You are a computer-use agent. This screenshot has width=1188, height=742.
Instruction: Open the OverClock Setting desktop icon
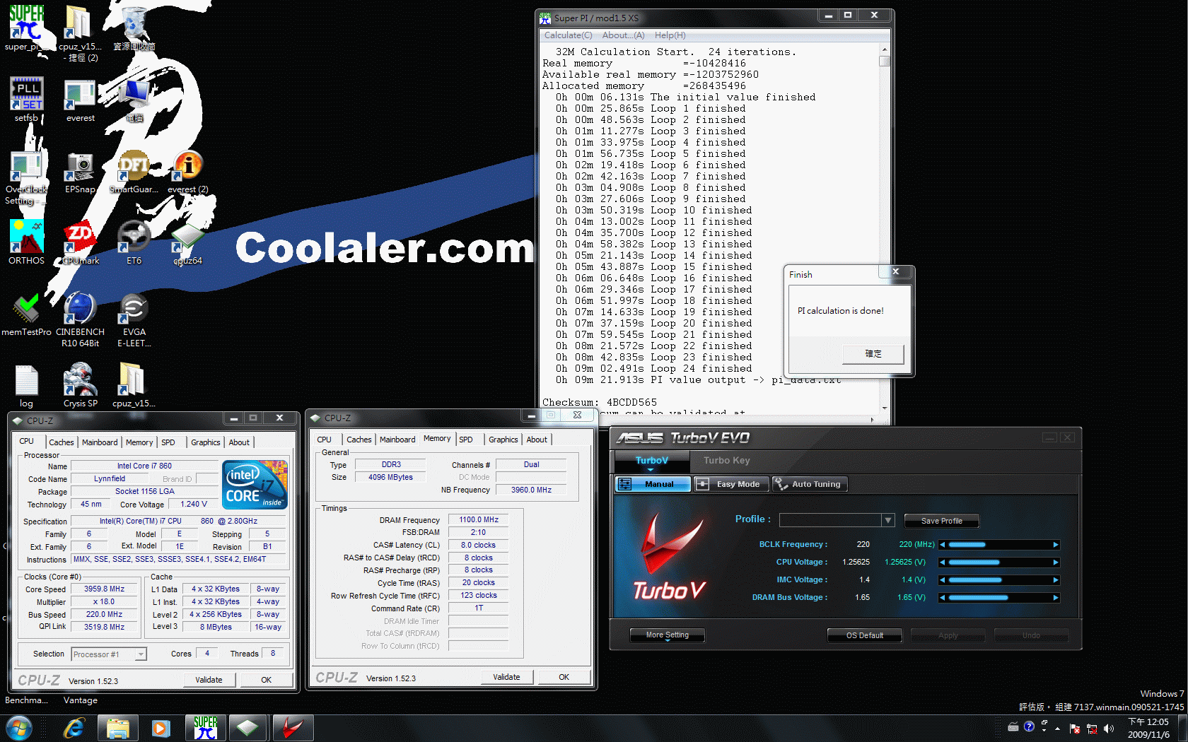click(26, 177)
